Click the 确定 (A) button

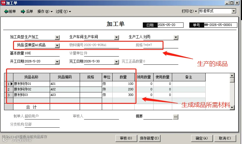coord(202,138)
